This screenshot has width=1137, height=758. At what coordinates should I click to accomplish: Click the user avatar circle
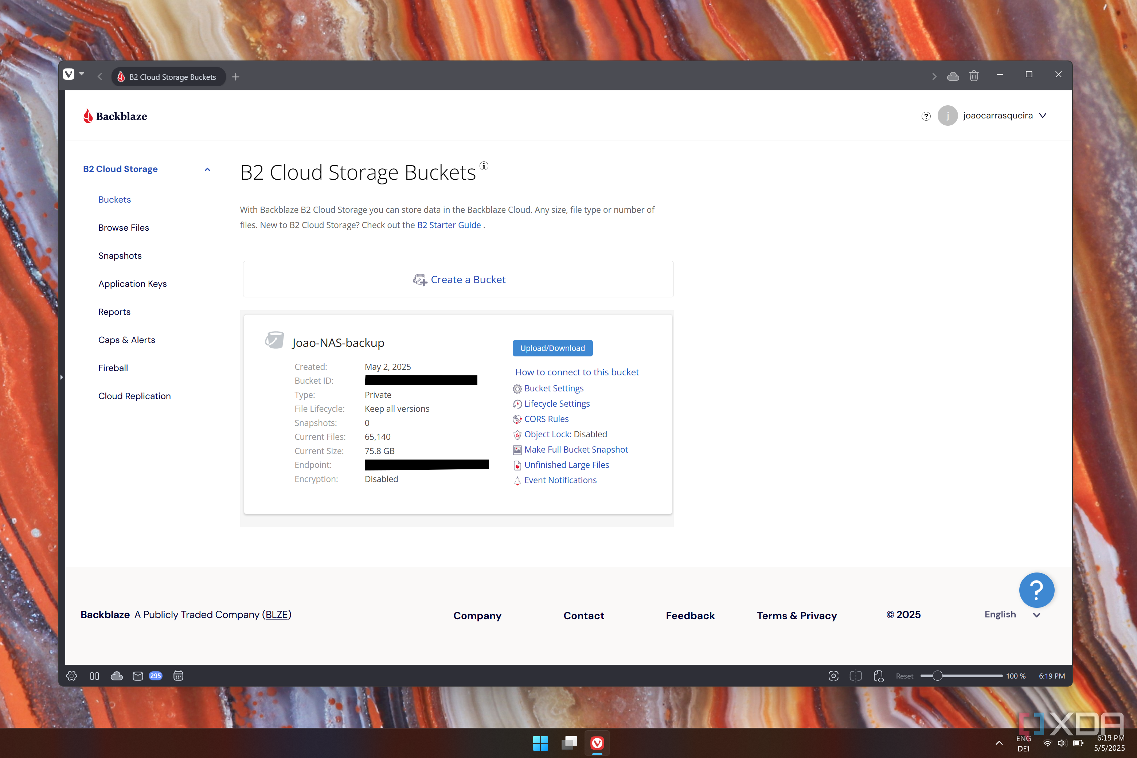tap(947, 116)
